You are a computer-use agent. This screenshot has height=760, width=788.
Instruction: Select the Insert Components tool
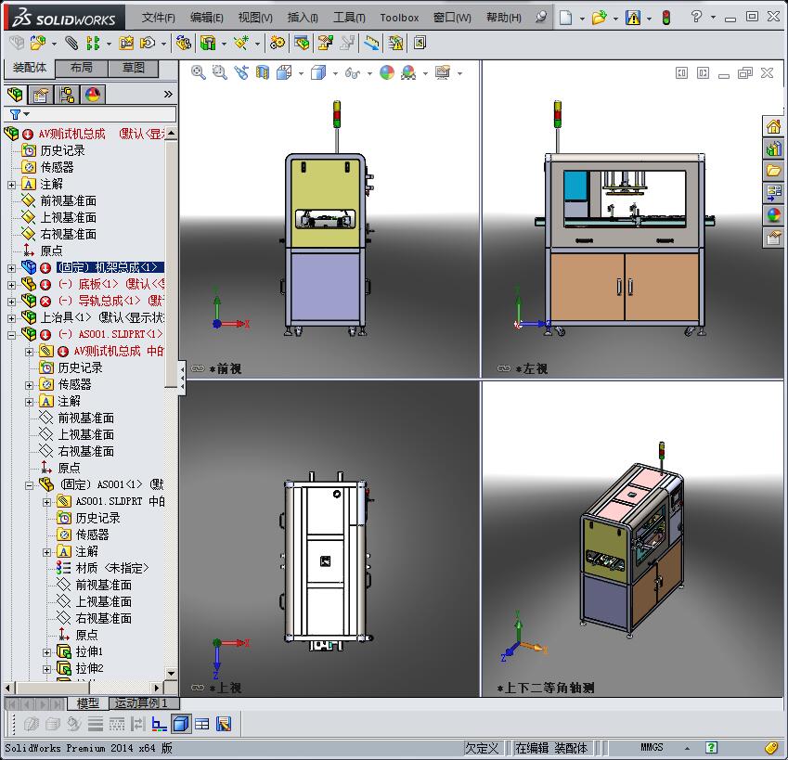pyautogui.click(x=35, y=43)
